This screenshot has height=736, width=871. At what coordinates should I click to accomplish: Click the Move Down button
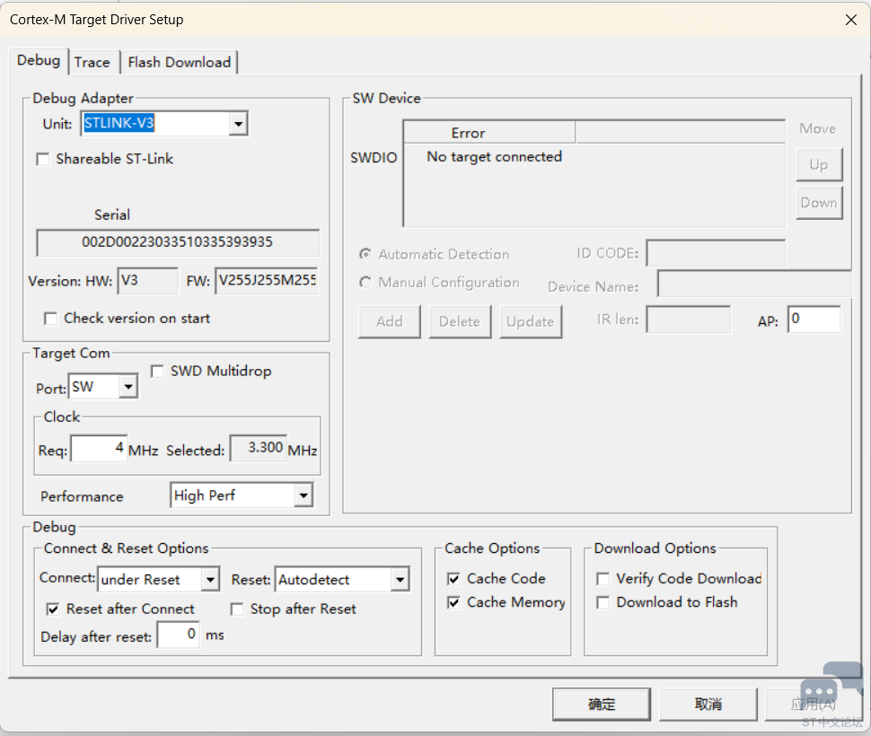819,203
